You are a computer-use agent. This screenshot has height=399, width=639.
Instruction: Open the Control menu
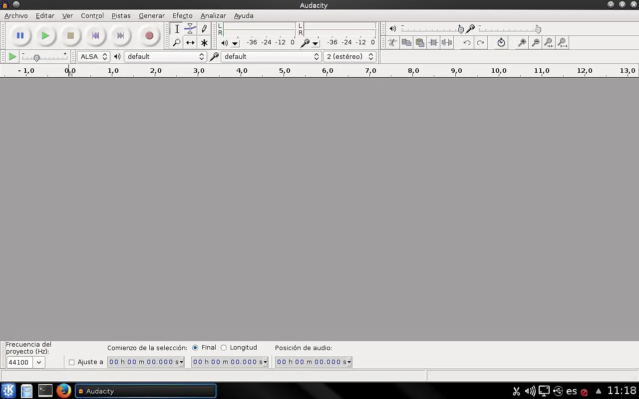point(92,15)
